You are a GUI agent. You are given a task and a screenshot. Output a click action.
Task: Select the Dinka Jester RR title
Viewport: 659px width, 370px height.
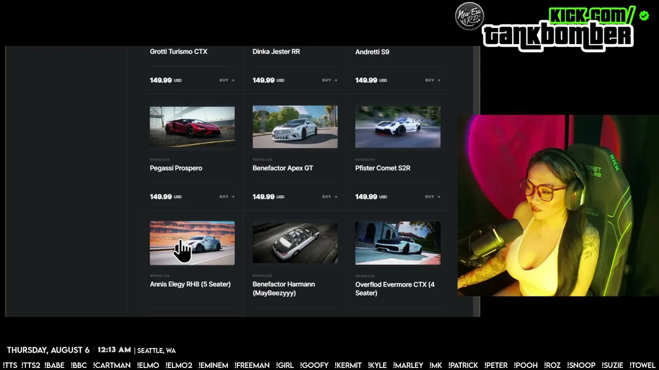(276, 51)
